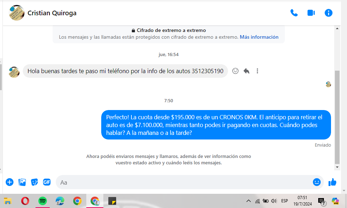Open Spotify from the taskbar
The height and width of the screenshot is (208, 347).
[x=42, y=201]
